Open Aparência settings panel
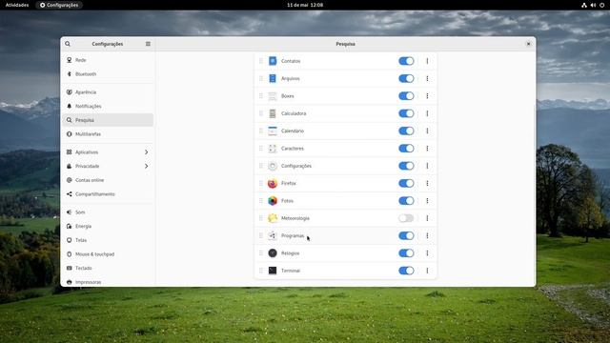Screen dimensions: 610x343 click(108, 92)
